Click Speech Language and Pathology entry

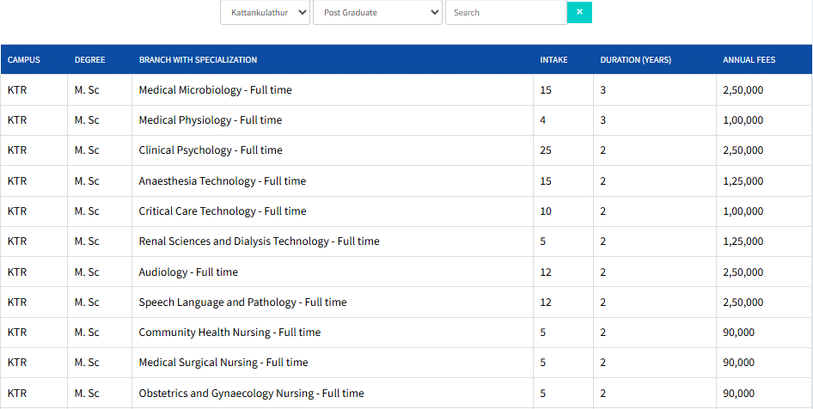pyautogui.click(x=242, y=302)
